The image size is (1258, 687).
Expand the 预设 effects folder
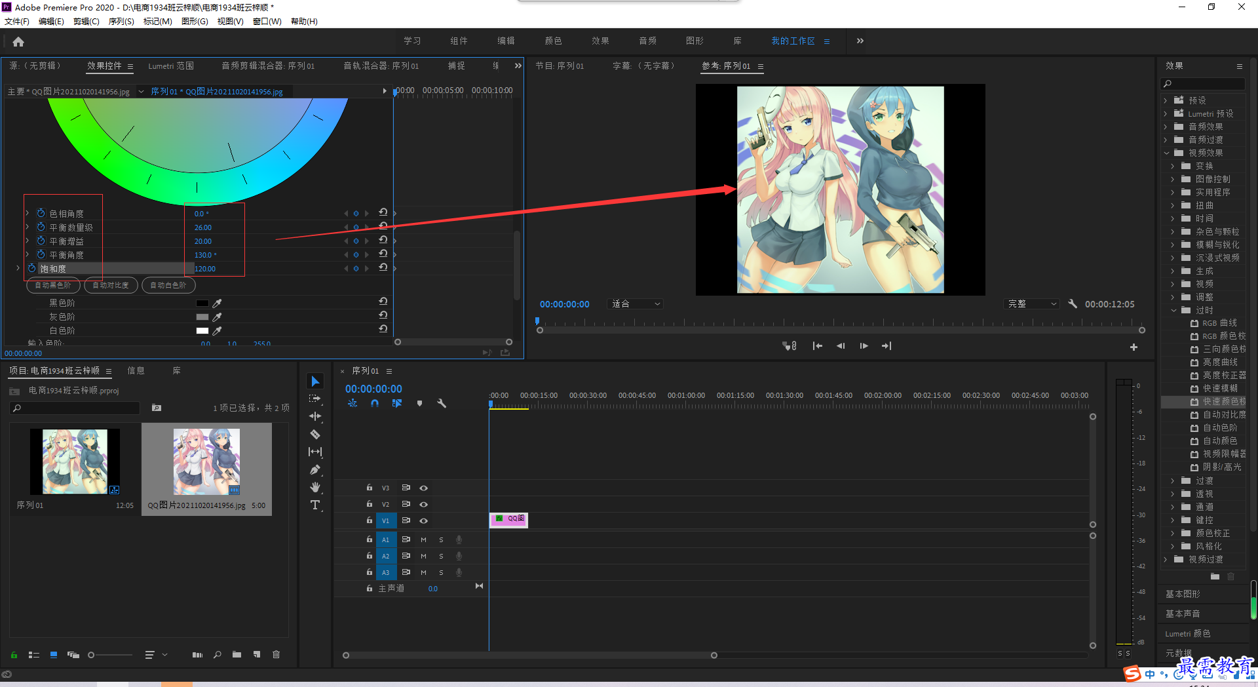[x=1166, y=100]
